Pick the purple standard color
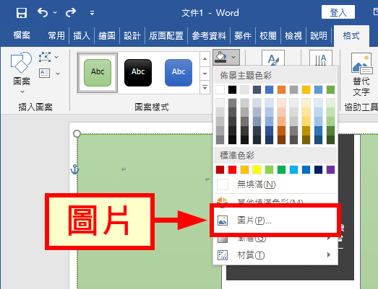 [x=331, y=170]
